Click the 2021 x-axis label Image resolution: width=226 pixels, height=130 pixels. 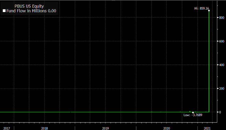tap(207, 128)
